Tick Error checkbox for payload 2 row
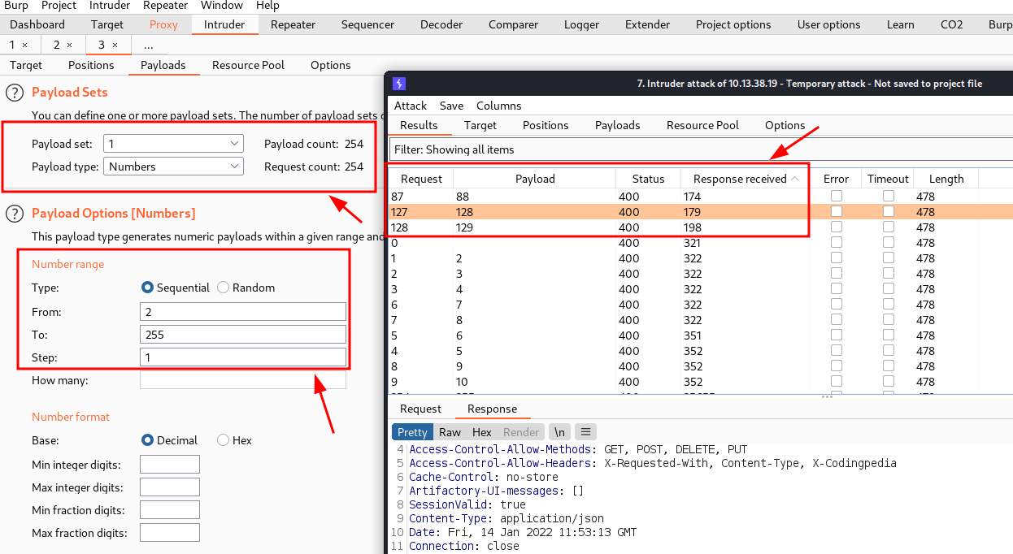This screenshot has height=554, width=1013. 836,258
